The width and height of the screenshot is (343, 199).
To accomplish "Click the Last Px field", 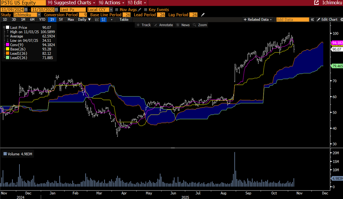I will tap(72, 10).
